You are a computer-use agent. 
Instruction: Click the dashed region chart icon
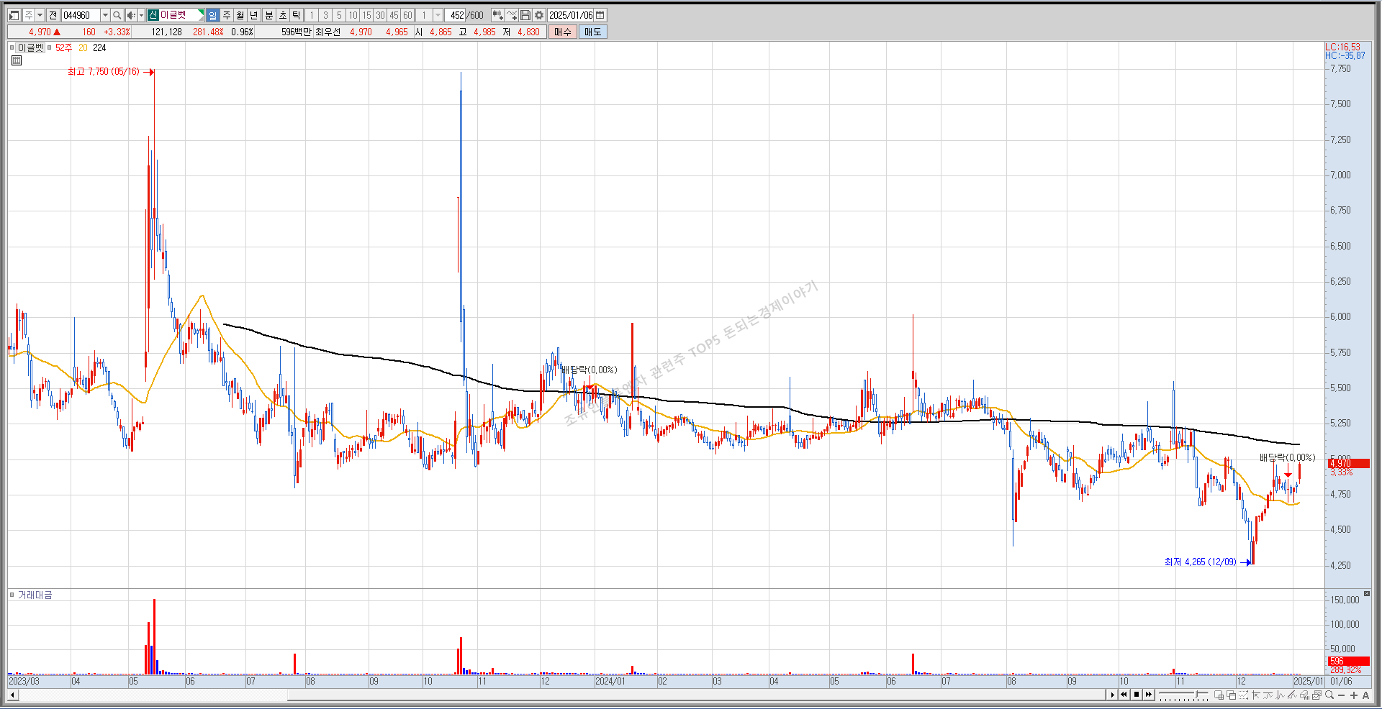pos(1243,695)
